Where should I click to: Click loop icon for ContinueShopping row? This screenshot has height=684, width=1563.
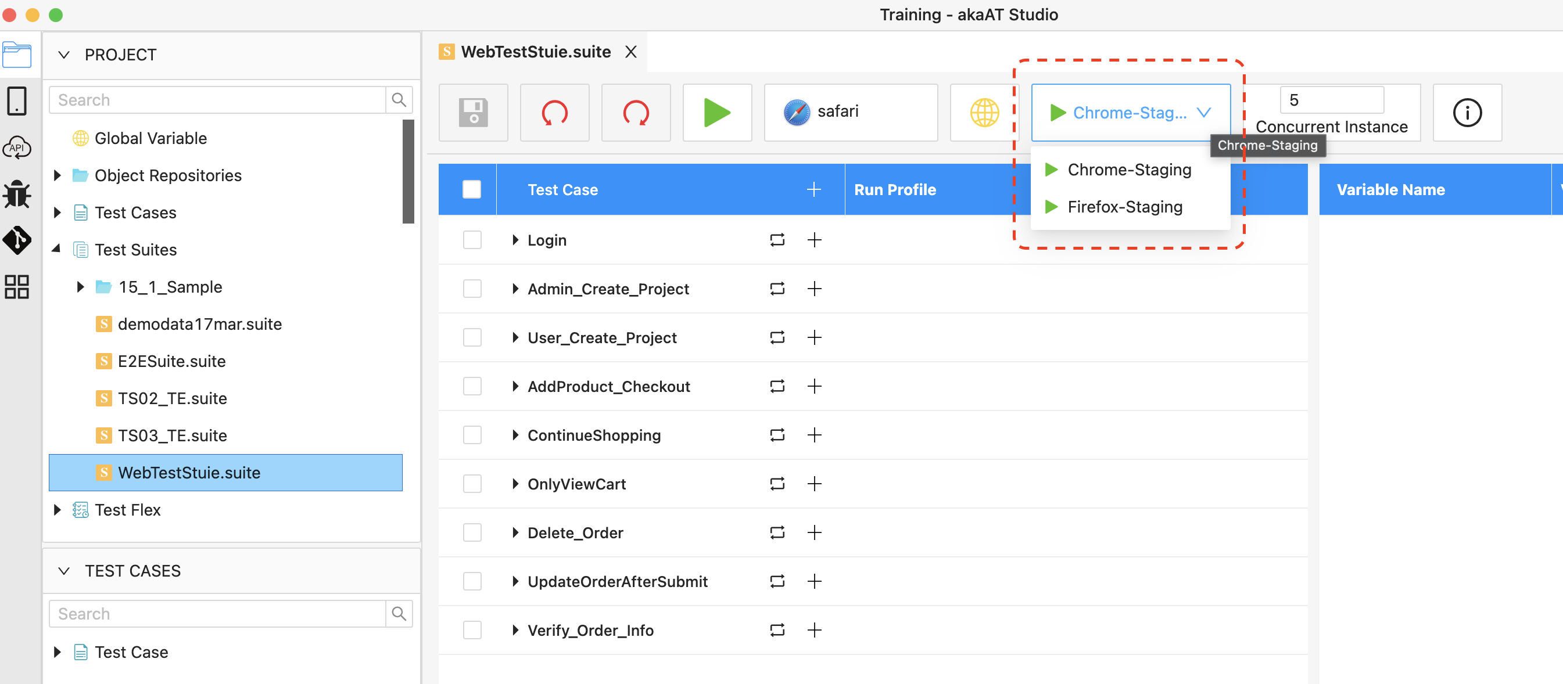(777, 435)
